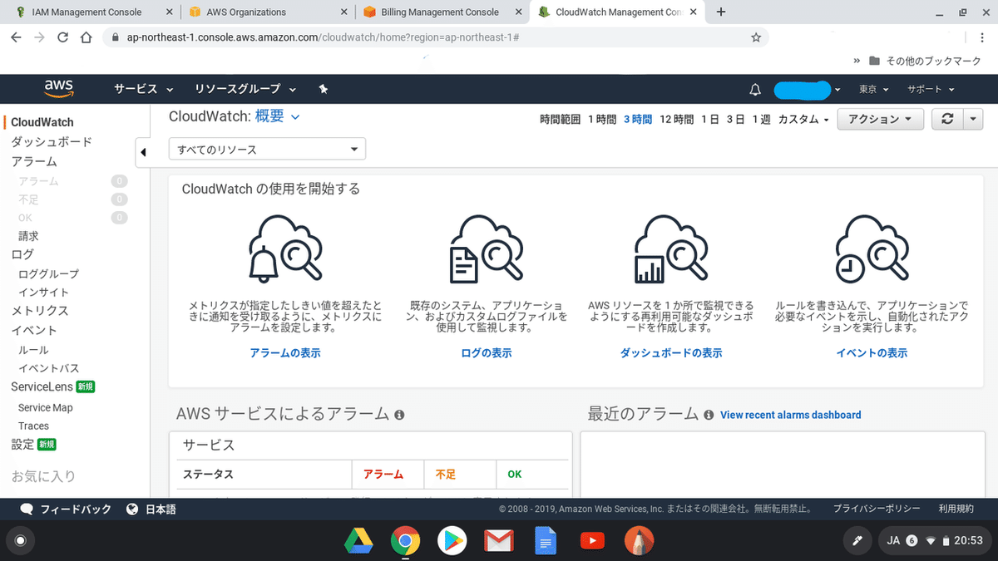
Task: Open プライバシーポリシー footer link
Action: point(877,509)
